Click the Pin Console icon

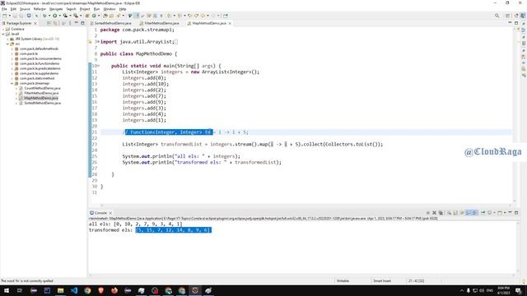(483, 213)
